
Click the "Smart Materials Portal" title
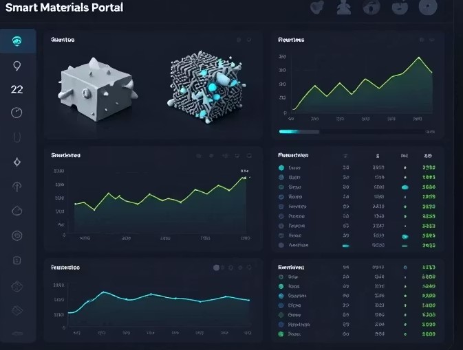point(64,8)
